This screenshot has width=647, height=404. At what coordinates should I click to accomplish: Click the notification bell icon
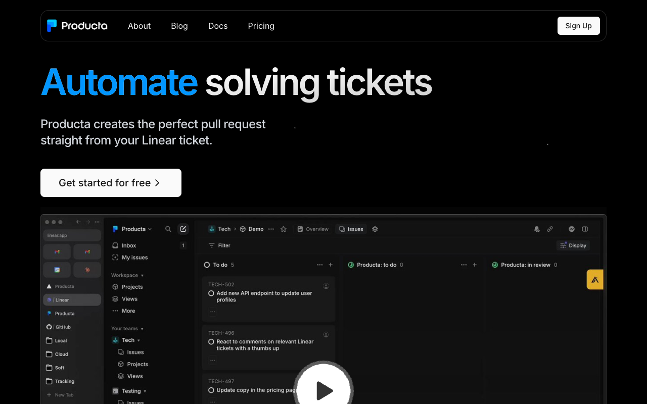point(537,229)
